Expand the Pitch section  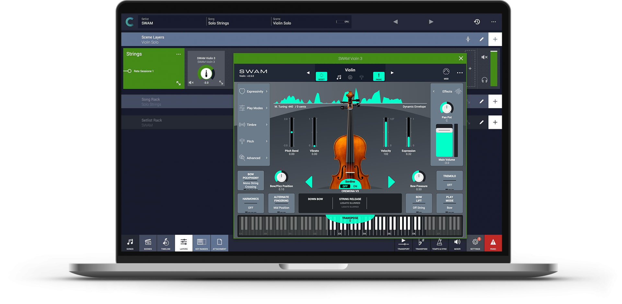253,141
